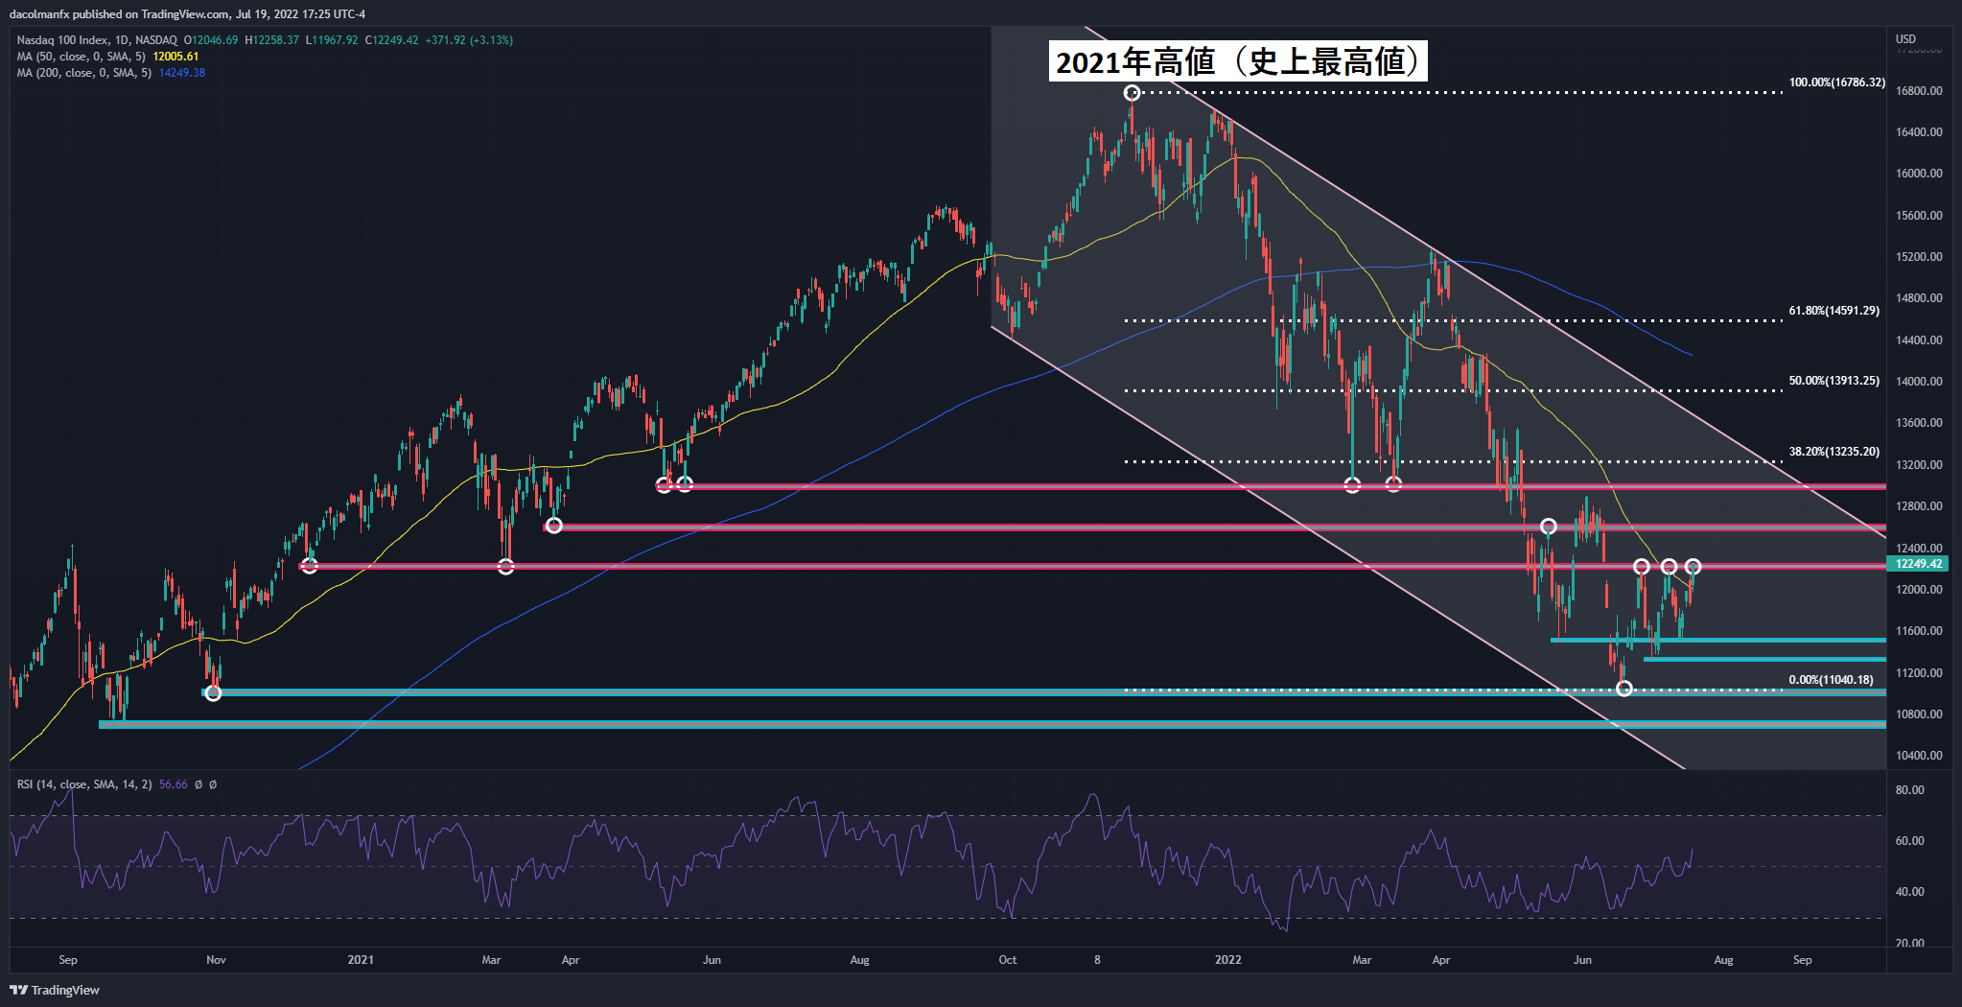1962x1007 pixels.
Task: Click the 10400.00 price axis label
Action: click(x=1919, y=756)
